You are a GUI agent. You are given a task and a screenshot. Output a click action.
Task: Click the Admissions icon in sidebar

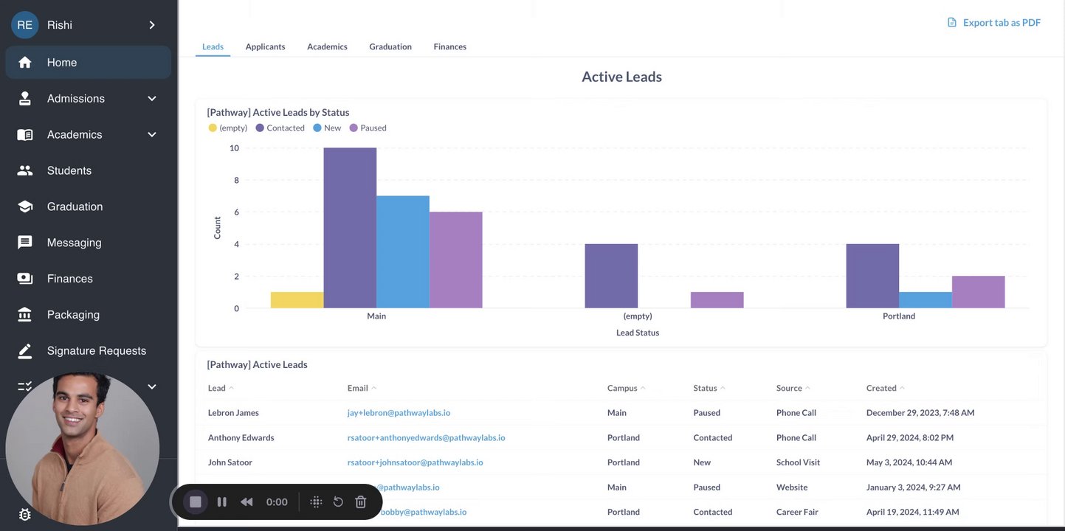click(x=25, y=99)
